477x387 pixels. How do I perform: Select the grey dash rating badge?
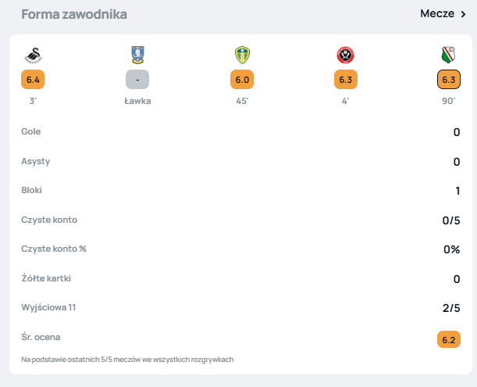[137, 80]
